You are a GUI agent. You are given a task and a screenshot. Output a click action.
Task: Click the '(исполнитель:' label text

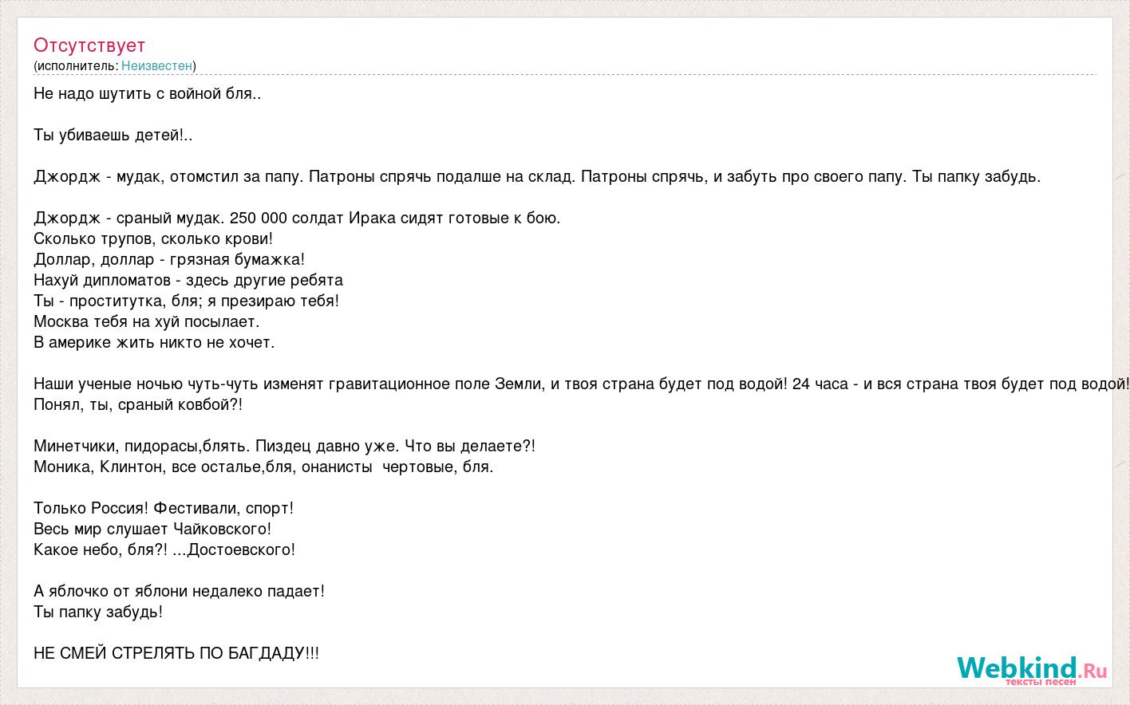(x=76, y=65)
